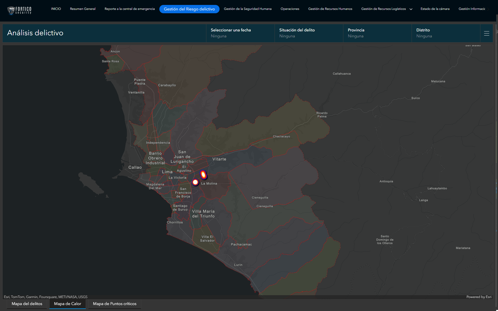Open the Distrito filter dropdown

point(446,33)
